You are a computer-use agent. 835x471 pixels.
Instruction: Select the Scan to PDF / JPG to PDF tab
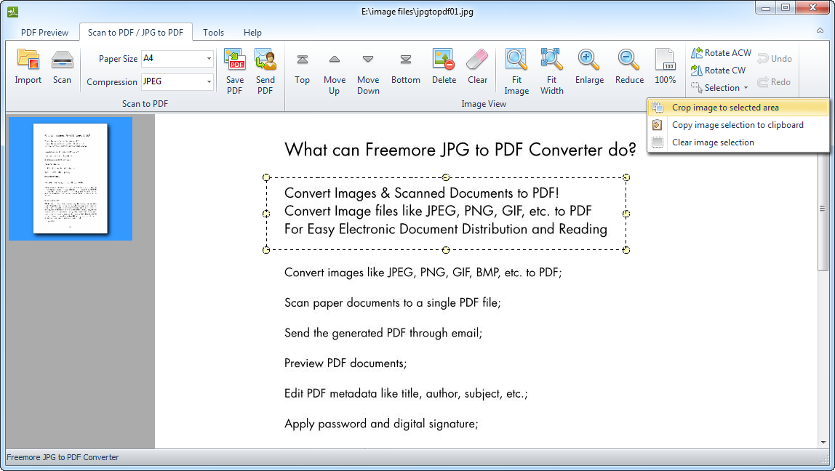(x=135, y=33)
